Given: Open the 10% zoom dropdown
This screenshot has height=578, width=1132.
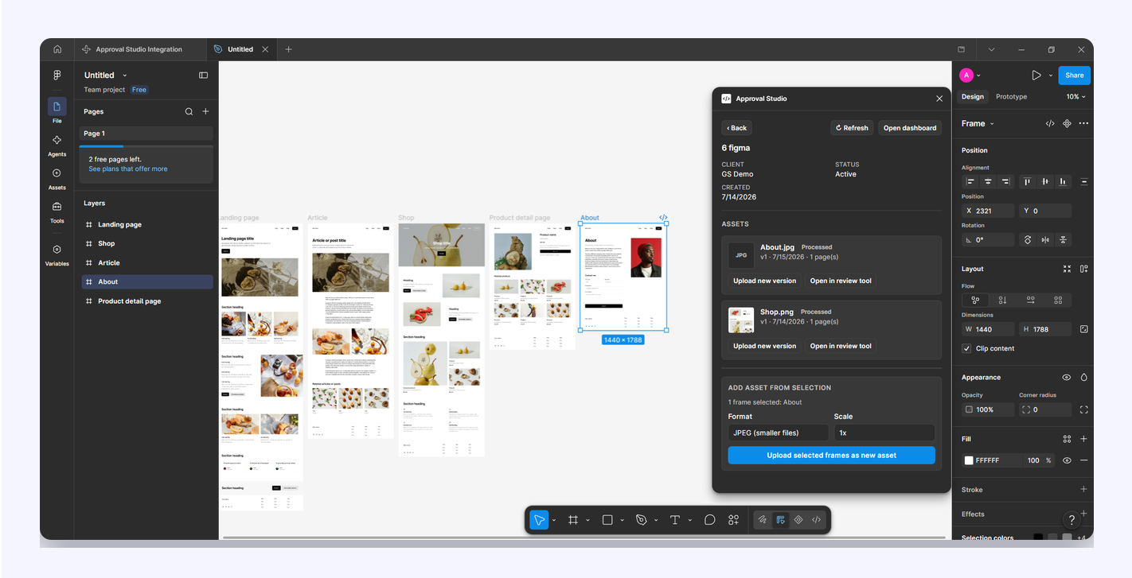Looking at the screenshot, I should tap(1076, 97).
